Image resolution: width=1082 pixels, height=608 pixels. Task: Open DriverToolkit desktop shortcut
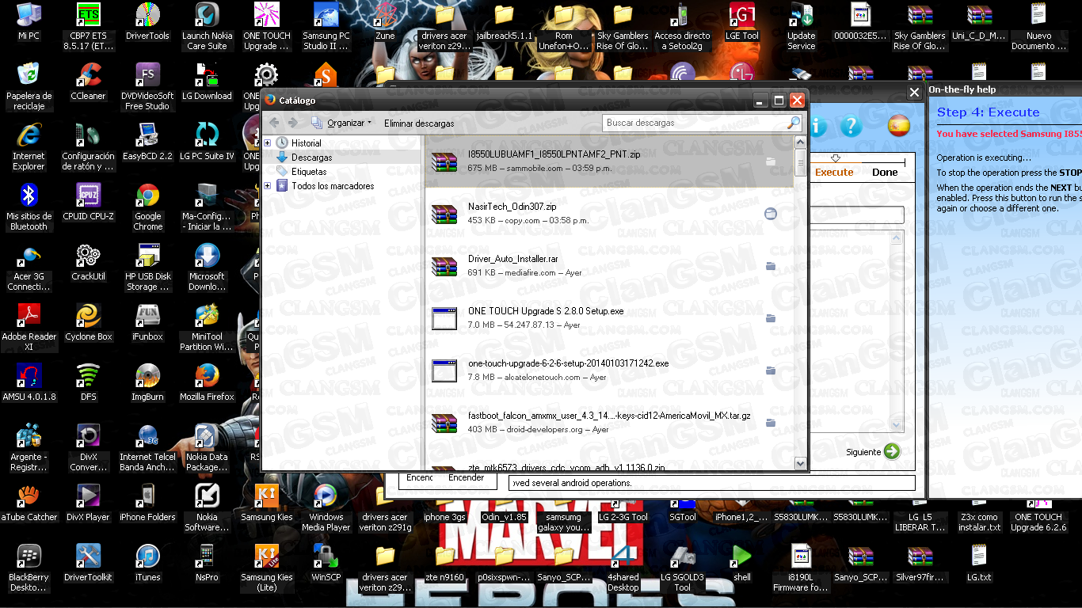point(88,564)
